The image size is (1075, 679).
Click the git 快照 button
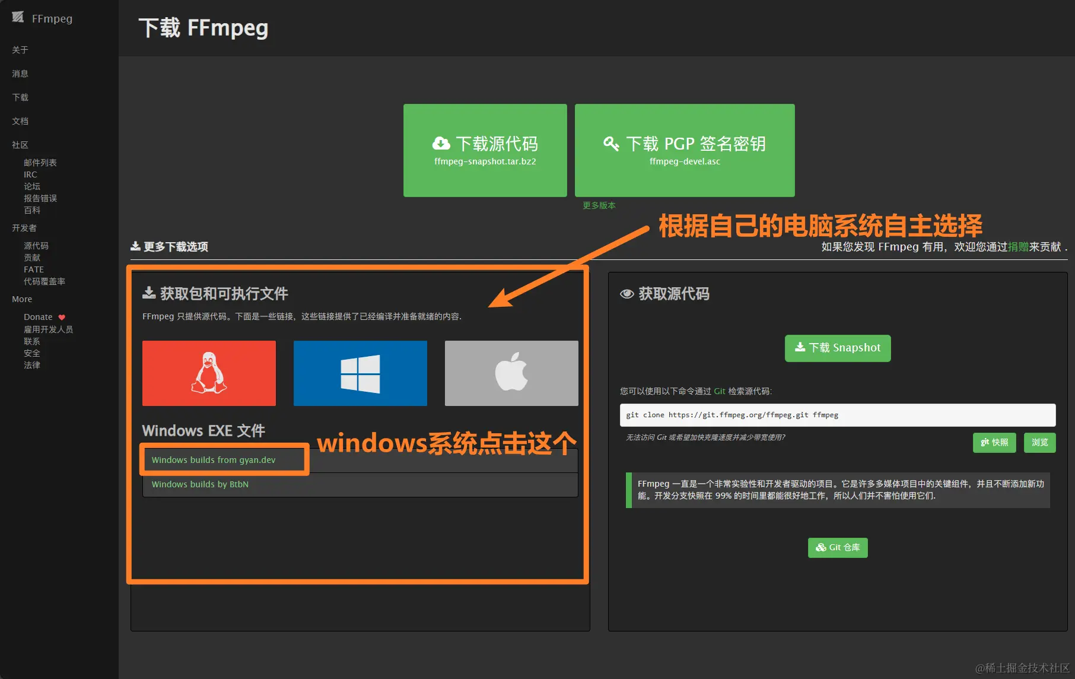[x=994, y=443]
